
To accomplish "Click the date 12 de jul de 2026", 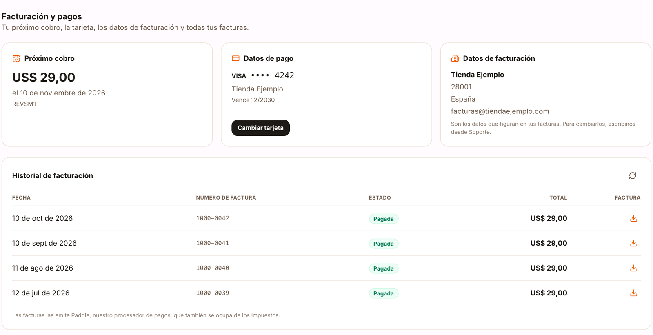I will pos(41,293).
